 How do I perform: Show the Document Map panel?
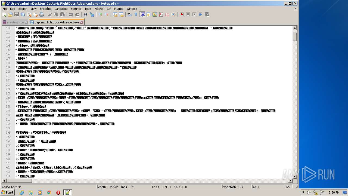coord(155,14)
